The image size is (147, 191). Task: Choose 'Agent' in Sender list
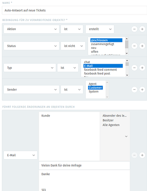pos(93,84)
